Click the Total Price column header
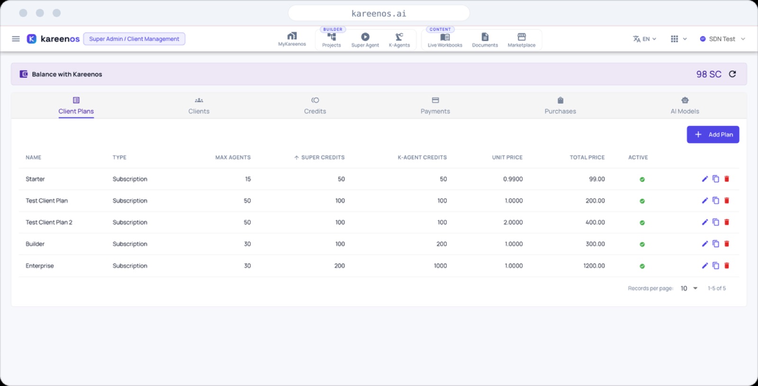Viewport: 758px width, 386px height. click(587, 157)
